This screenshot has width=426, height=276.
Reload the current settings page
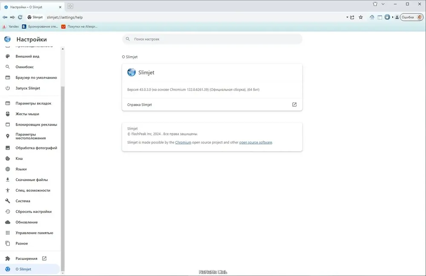[20, 17]
